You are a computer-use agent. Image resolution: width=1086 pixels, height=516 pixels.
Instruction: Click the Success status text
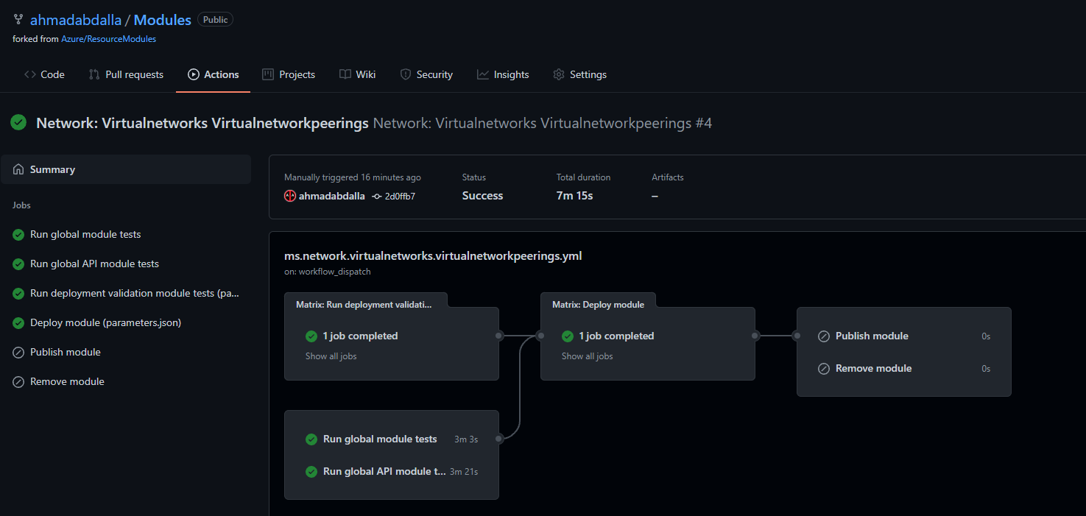point(483,196)
